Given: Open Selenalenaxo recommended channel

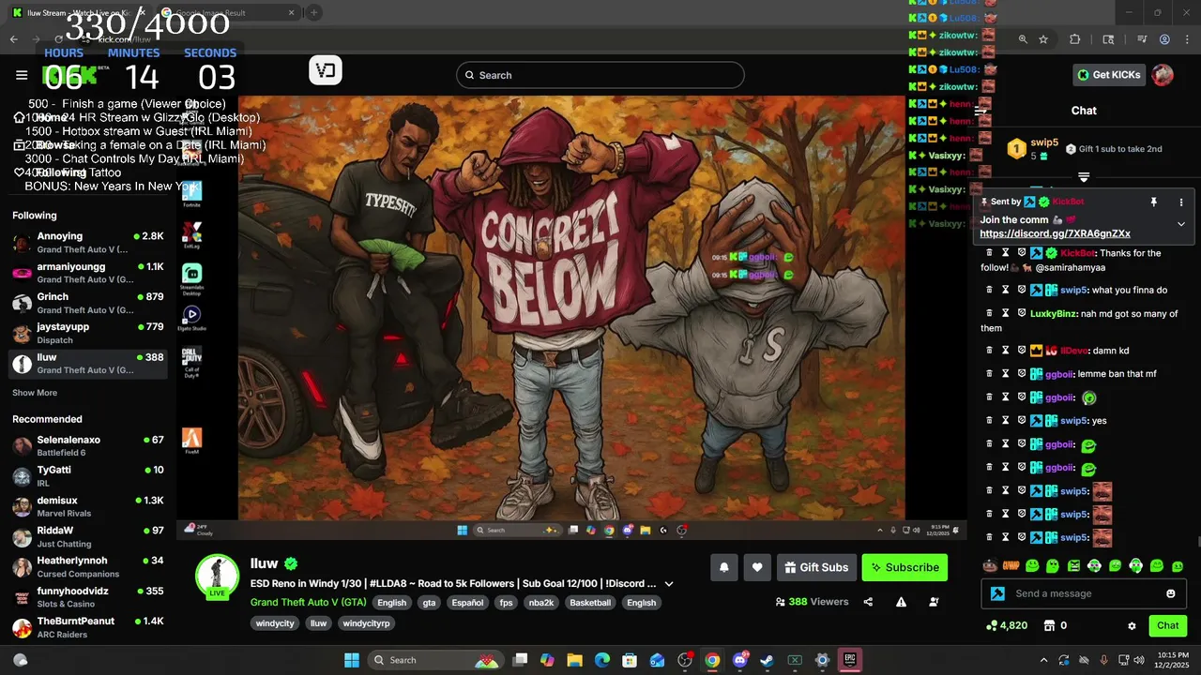Looking at the screenshot, I should 88,446.
